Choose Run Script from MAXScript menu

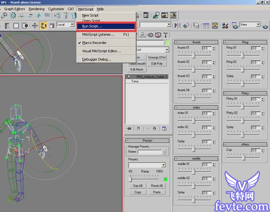pos(106,26)
